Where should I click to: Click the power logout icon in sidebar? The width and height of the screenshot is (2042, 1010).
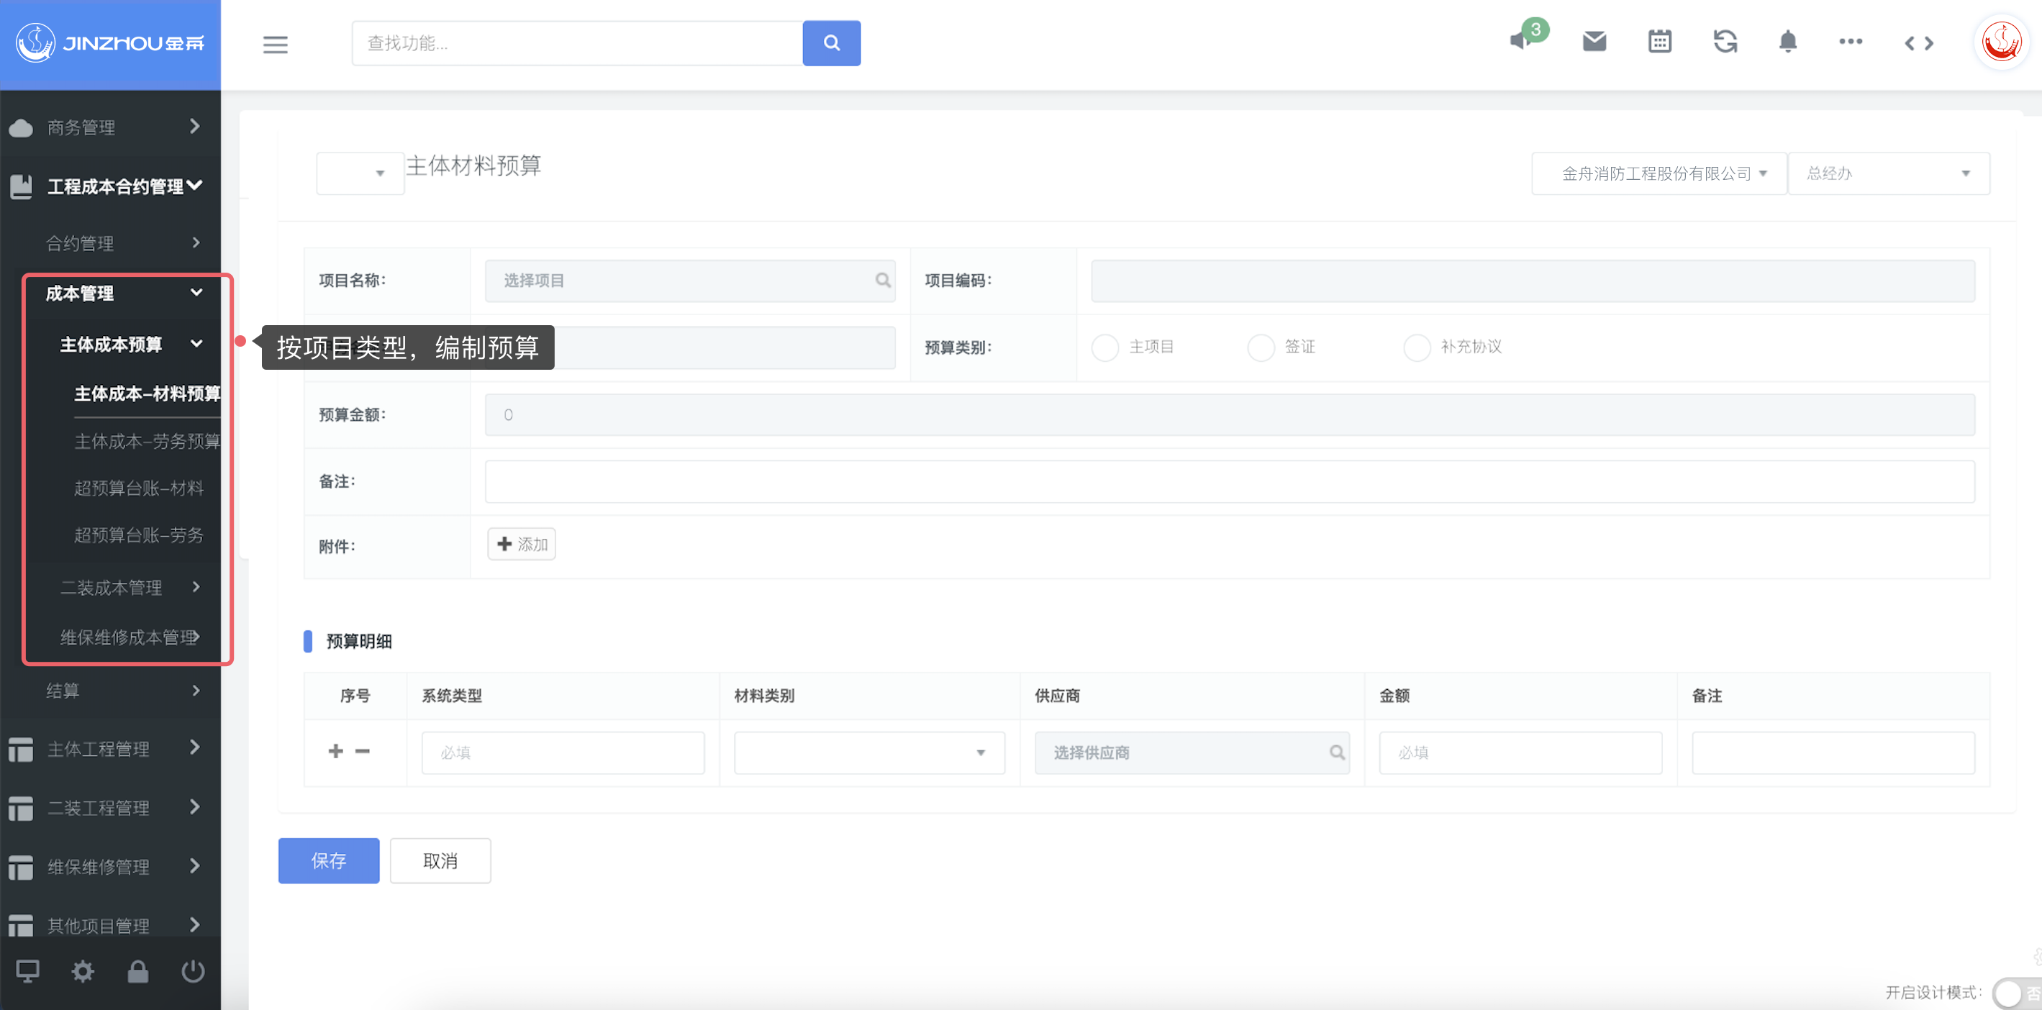click(193, 971)
